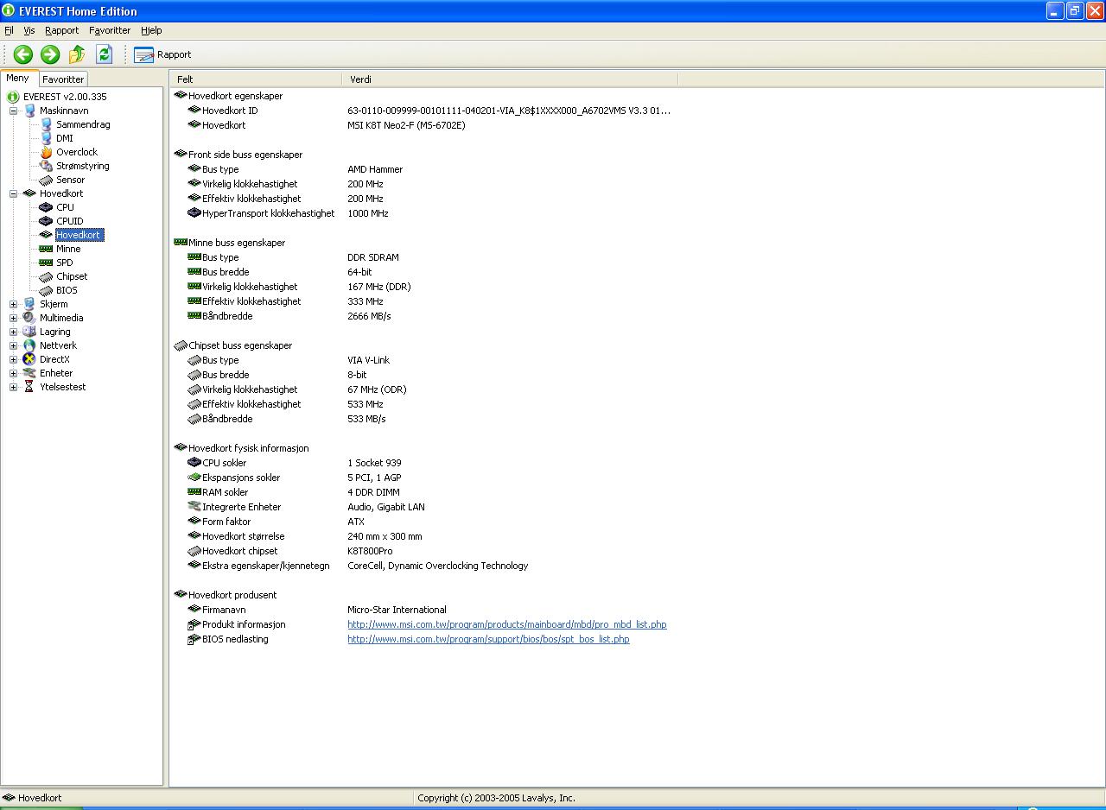Select the CPUID chip icon

46,221
